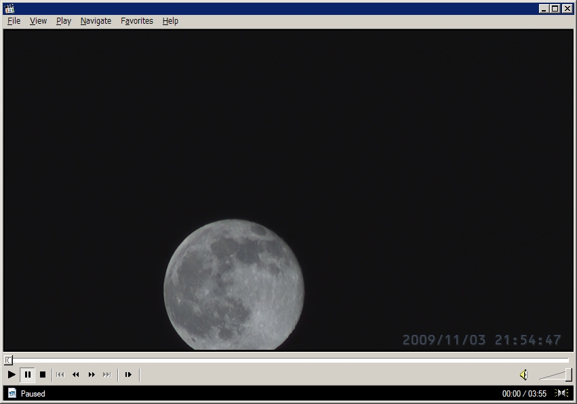Click the Pause button
Screen dimensions: 577x404
(27, 374)
